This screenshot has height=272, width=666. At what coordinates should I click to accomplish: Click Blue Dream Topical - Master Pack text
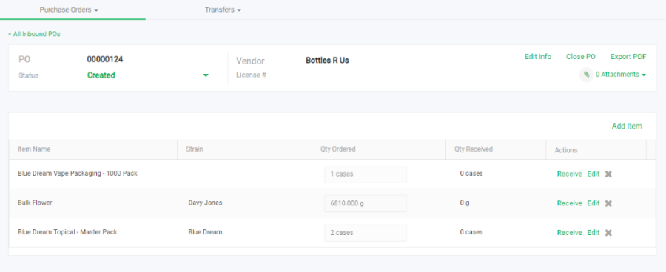[x=67, y=232]
